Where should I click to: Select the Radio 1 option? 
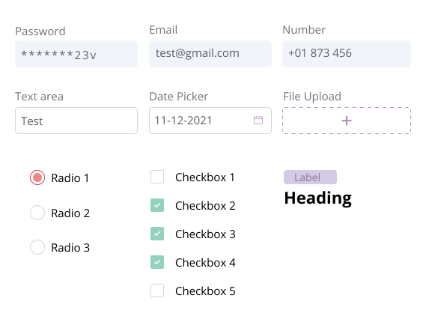[x=37, y=177]
